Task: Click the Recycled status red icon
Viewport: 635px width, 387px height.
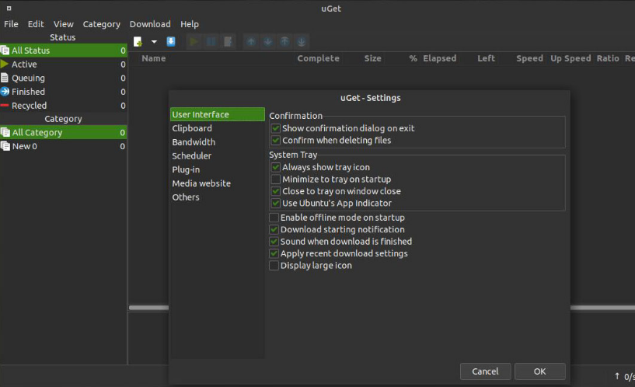Action: (x=5, y=105)
